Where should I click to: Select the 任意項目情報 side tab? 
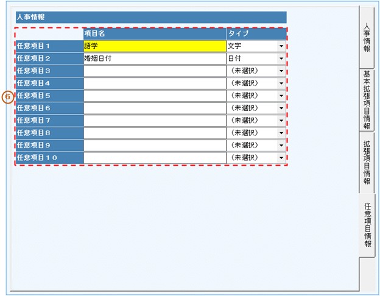tap(367, 225)
